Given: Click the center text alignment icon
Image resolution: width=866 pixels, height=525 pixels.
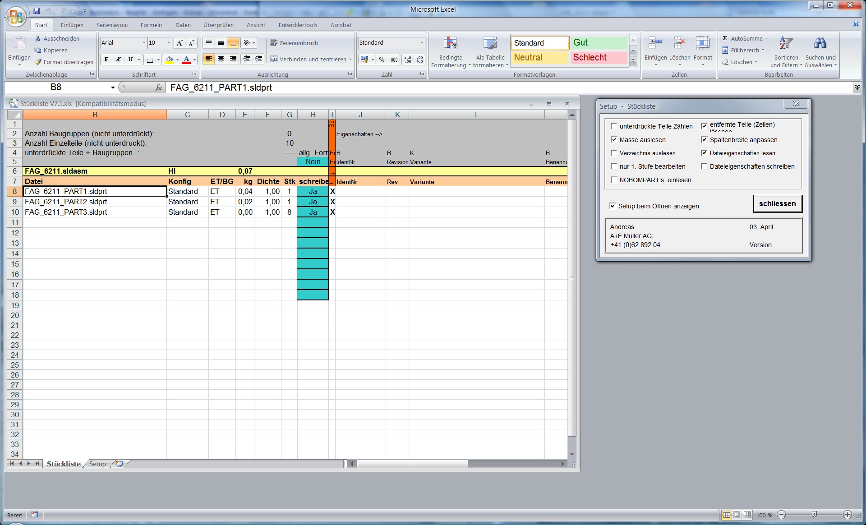Looking at the screenshot, I should 221,59.
